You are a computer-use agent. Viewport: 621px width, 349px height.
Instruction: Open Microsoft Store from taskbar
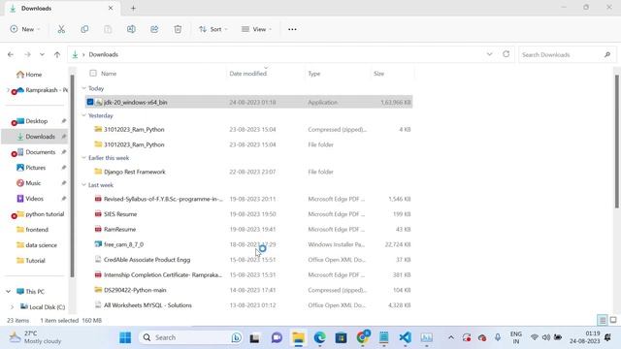341,337
